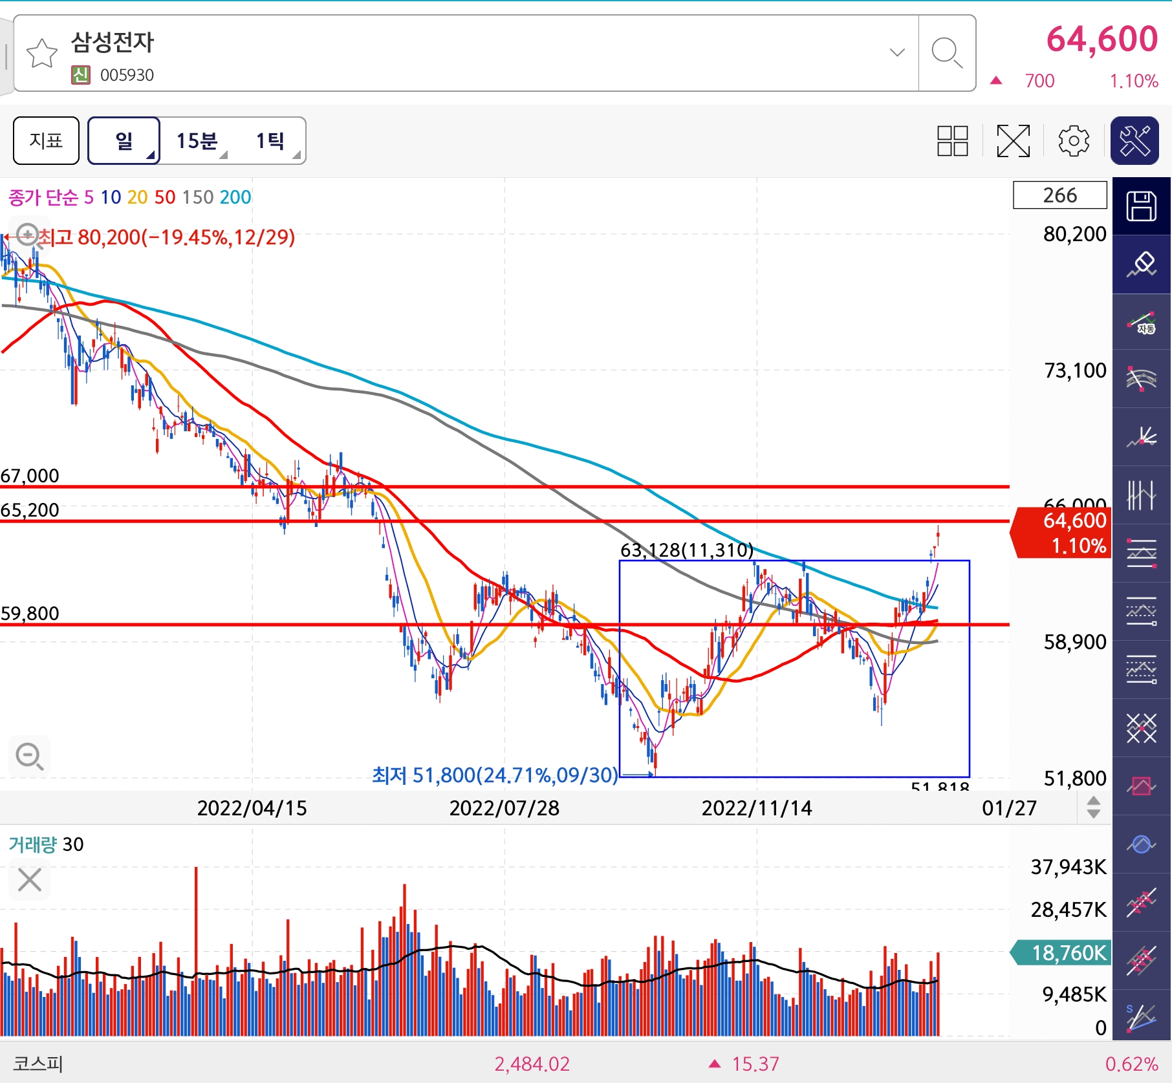Click the 2,484.02 KOSPI value
The image size is (1172, 1083).
click(532, 1064)
